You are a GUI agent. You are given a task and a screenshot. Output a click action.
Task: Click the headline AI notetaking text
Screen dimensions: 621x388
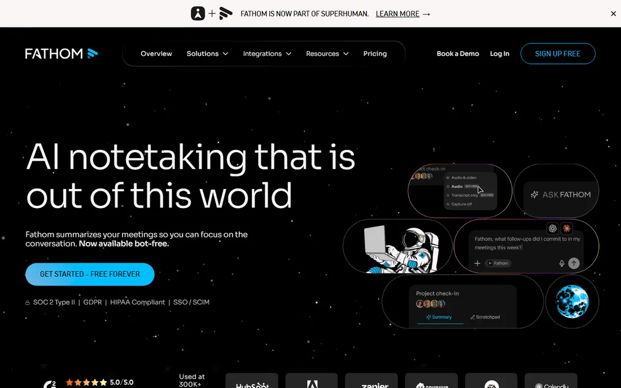pos(190,175)
